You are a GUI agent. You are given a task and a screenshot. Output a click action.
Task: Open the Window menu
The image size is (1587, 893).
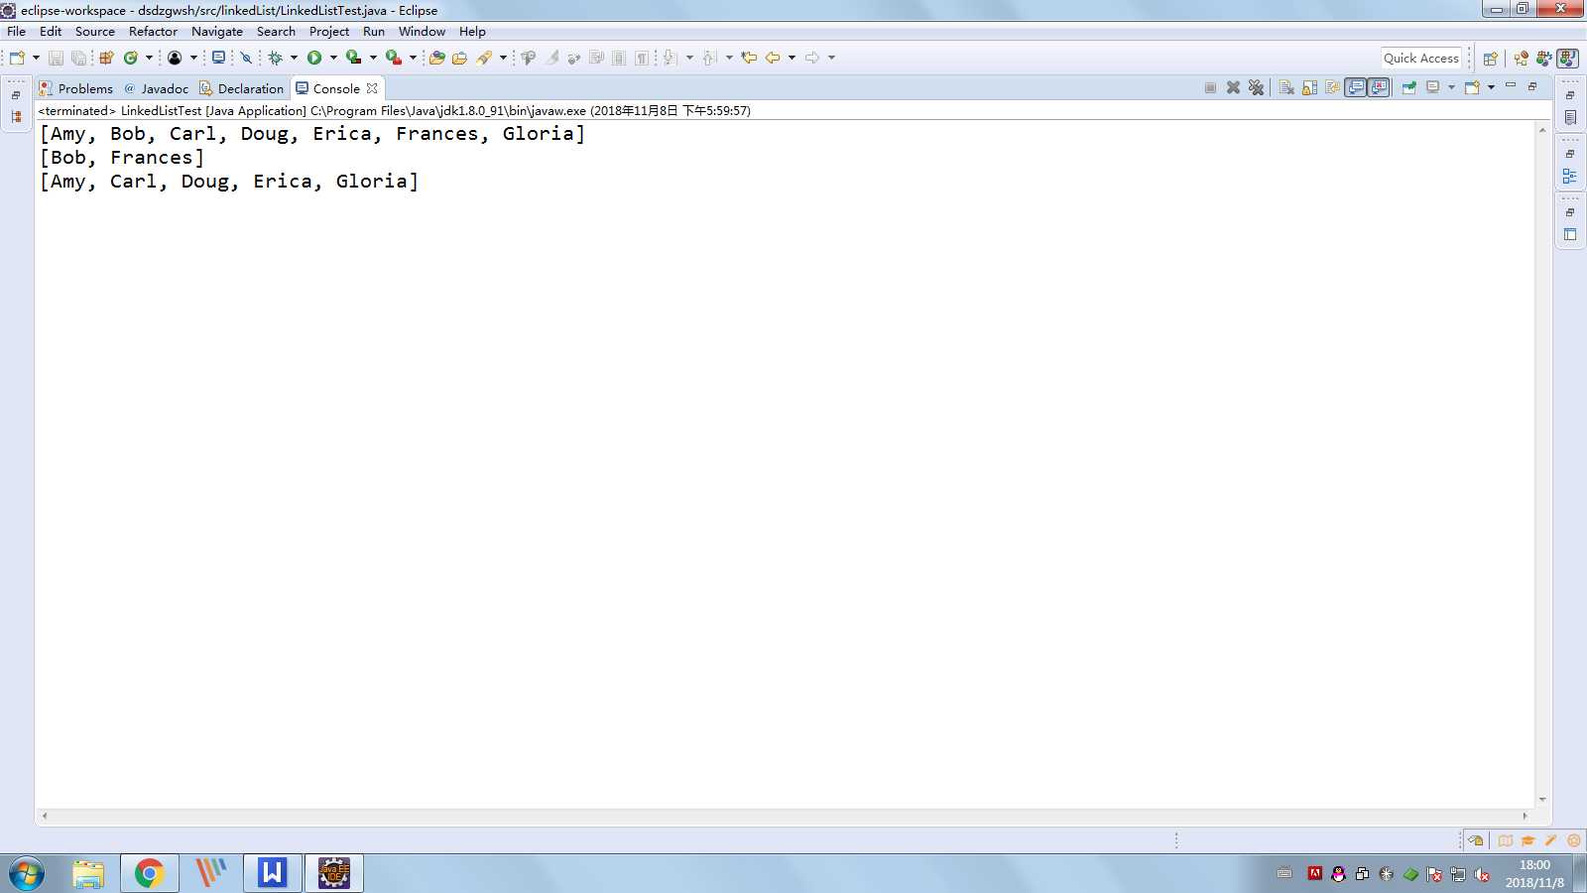(422, 31)
